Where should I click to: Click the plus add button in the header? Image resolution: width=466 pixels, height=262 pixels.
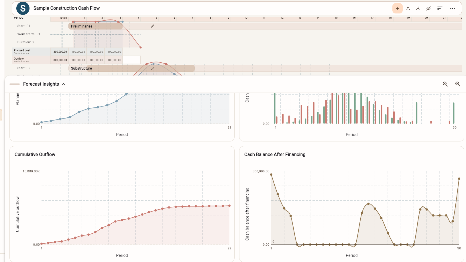tap(398, 8)
